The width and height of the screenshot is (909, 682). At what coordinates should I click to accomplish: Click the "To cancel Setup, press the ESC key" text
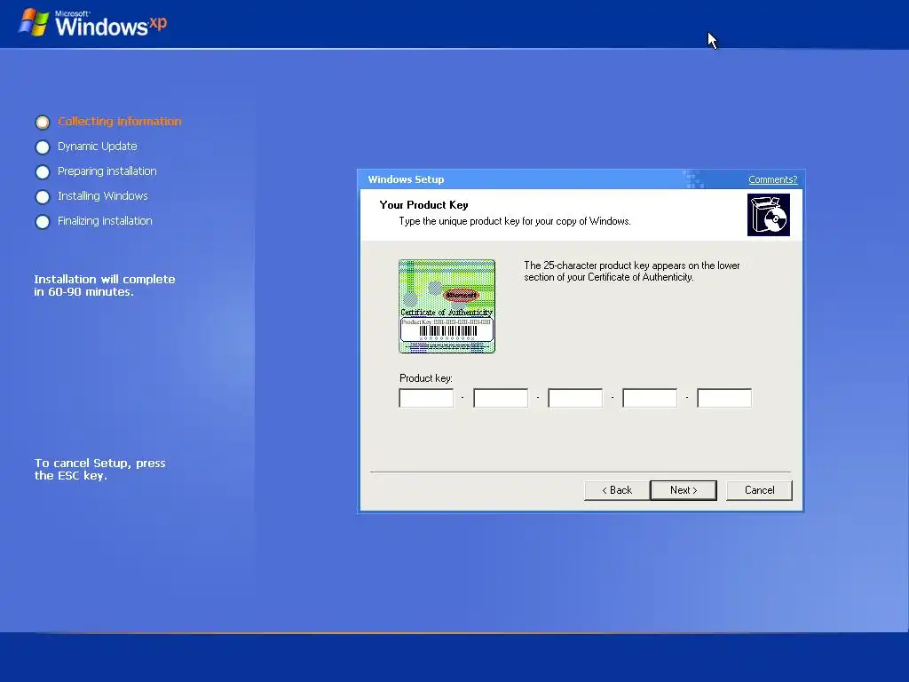point(99,469)
